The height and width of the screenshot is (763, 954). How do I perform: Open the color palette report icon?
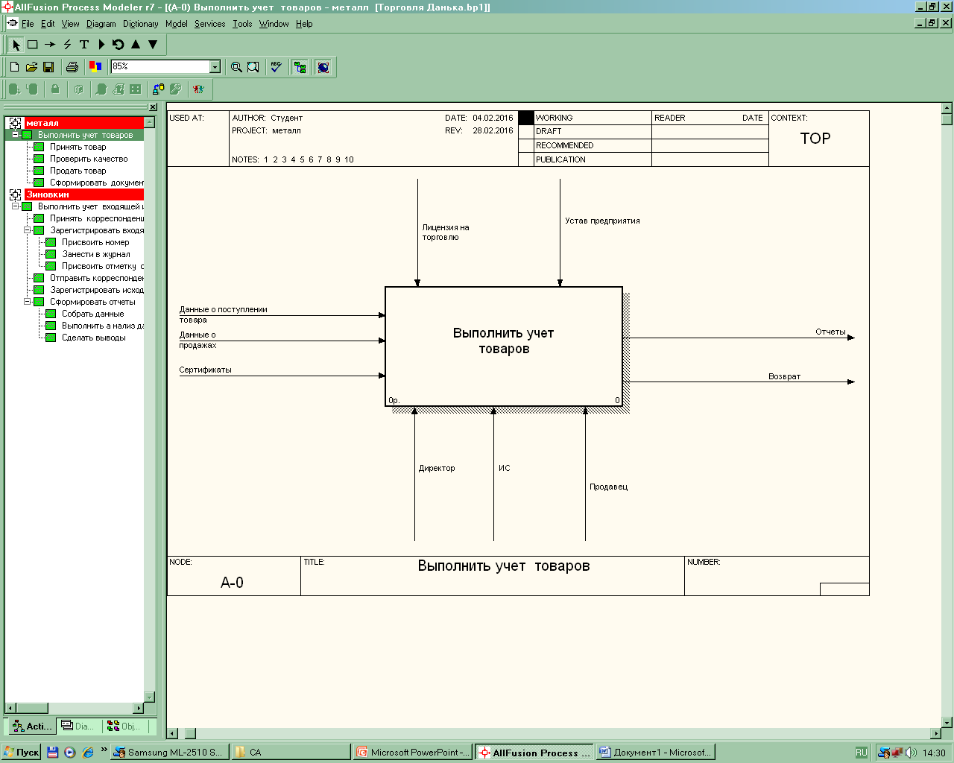tap(95, 67)
